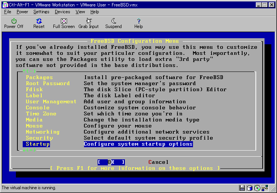Click 'Change the installation media type' text

[x=142, y=120]
